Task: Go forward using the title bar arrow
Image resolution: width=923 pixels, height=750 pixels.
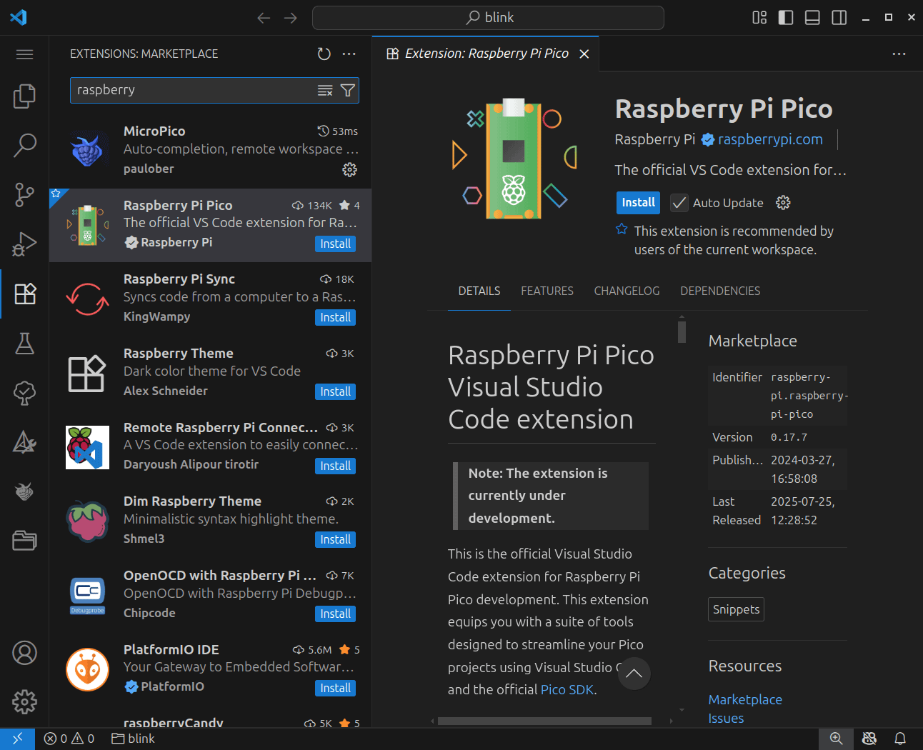Action: coord(290,18)
